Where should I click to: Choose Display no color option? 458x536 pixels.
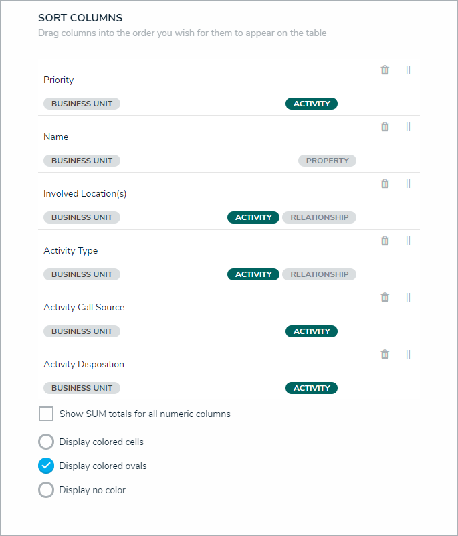coord(46,490)
